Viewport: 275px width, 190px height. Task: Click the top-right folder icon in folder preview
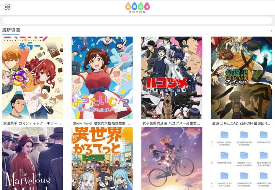pyautogui.click(x=264, y=135)
